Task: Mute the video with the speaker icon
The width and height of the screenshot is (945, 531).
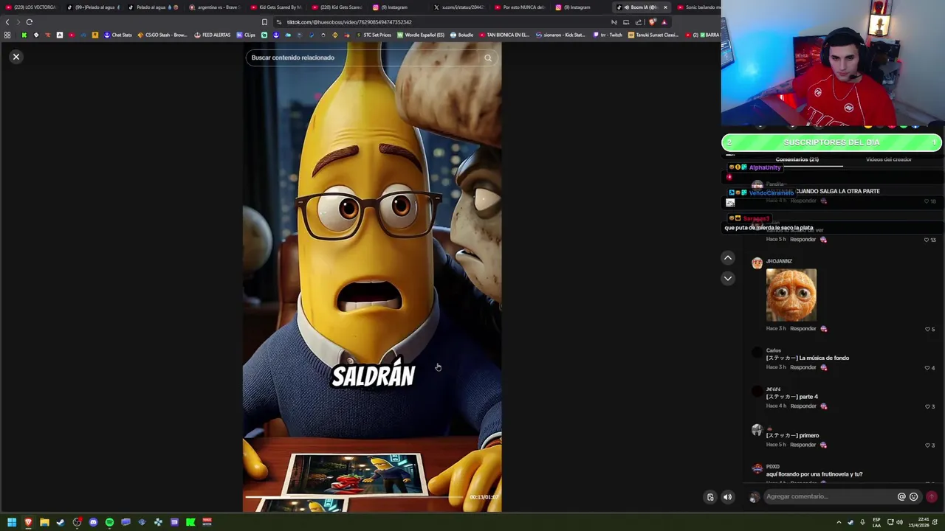Action: click(x=727, y=497)
